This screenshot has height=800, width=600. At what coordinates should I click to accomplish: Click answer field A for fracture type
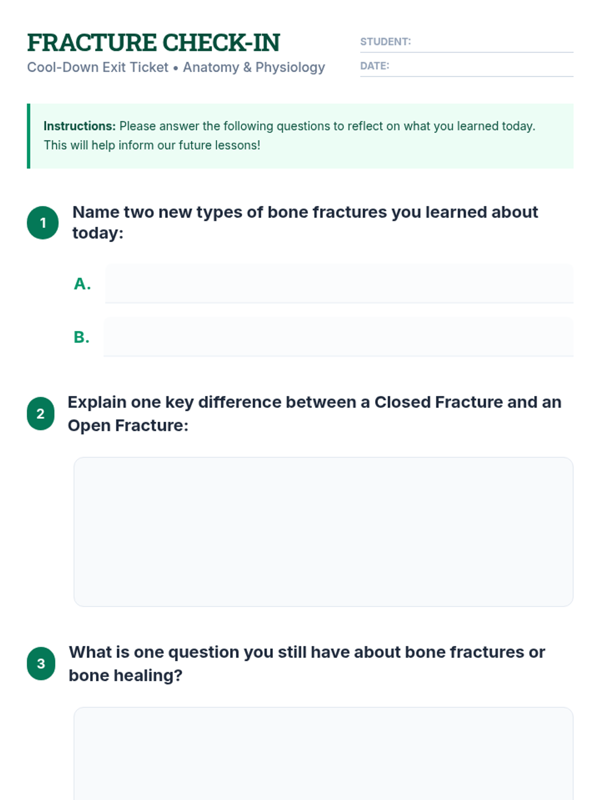(x=339, y=283)
